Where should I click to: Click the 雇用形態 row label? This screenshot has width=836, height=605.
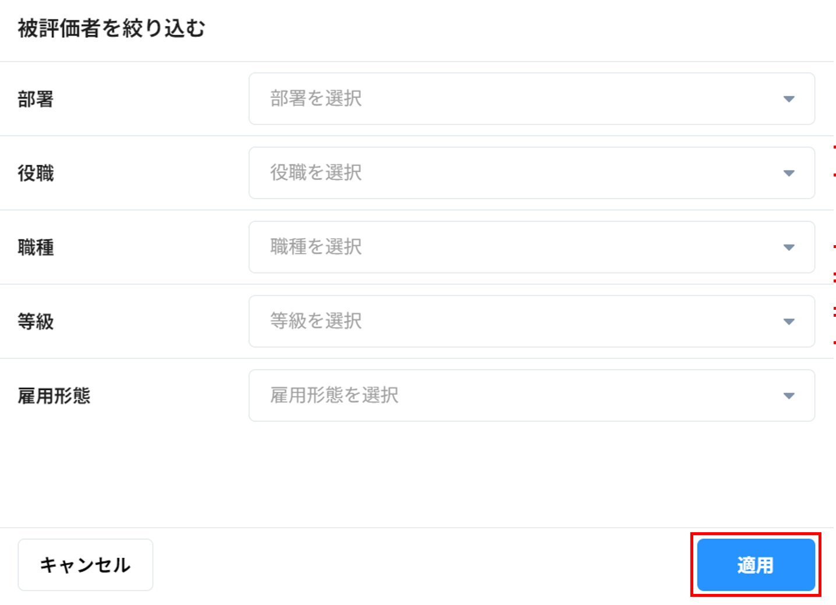click(x=54, y=396)
